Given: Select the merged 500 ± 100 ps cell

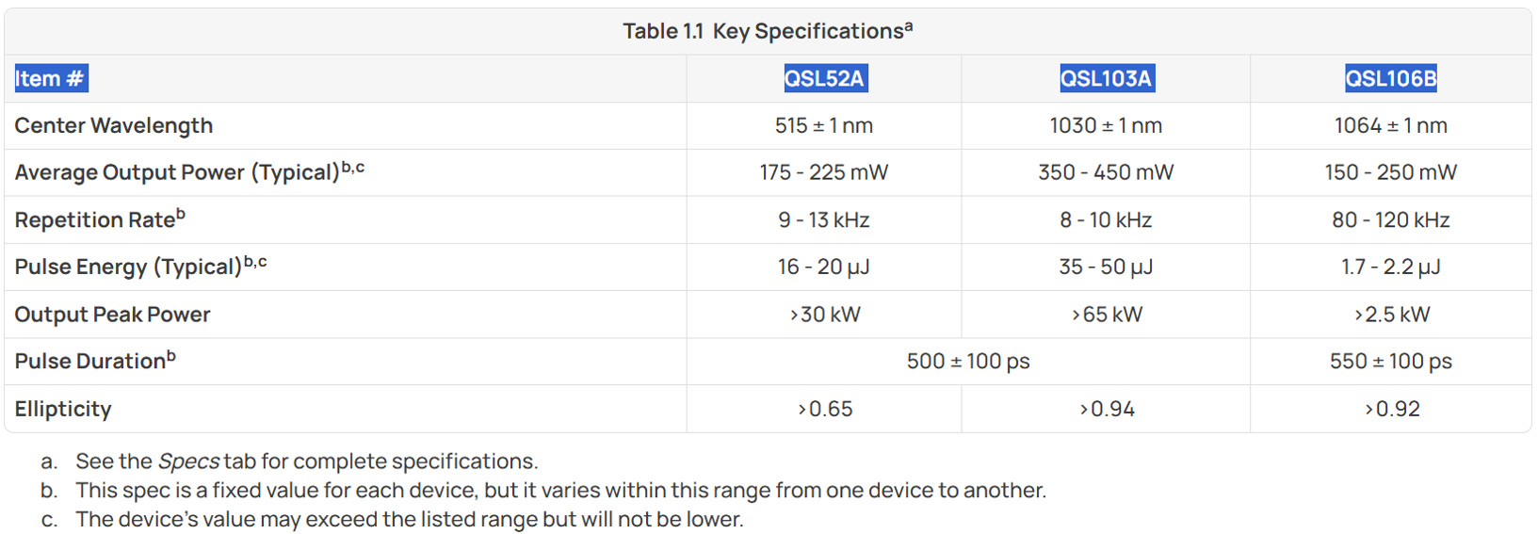Looking at the screenshot, I should pyautogui.click(x=968, y=361).
